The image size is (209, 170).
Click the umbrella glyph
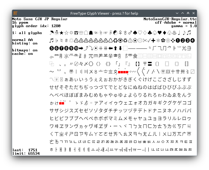click(x=52, y=33)
